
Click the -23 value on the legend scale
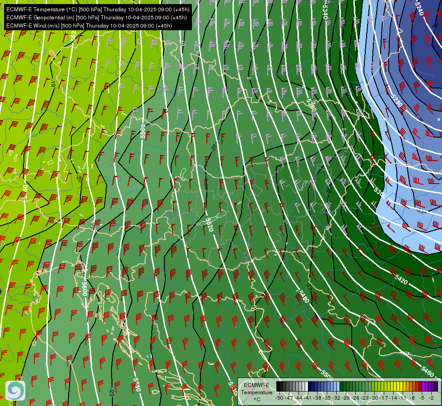pos(364,398)
